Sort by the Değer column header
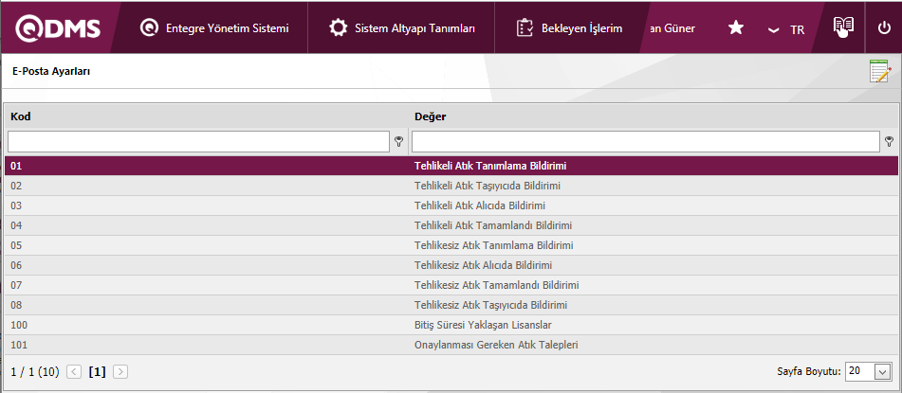The image size is (902, 393). click(431, 116)
